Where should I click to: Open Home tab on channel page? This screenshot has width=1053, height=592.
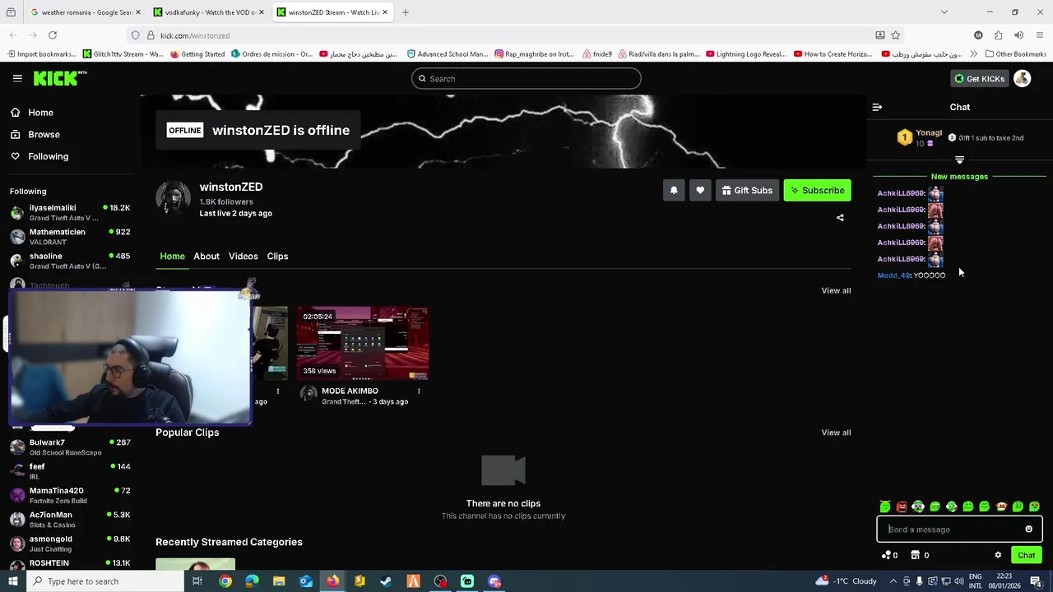click(172, 257)
